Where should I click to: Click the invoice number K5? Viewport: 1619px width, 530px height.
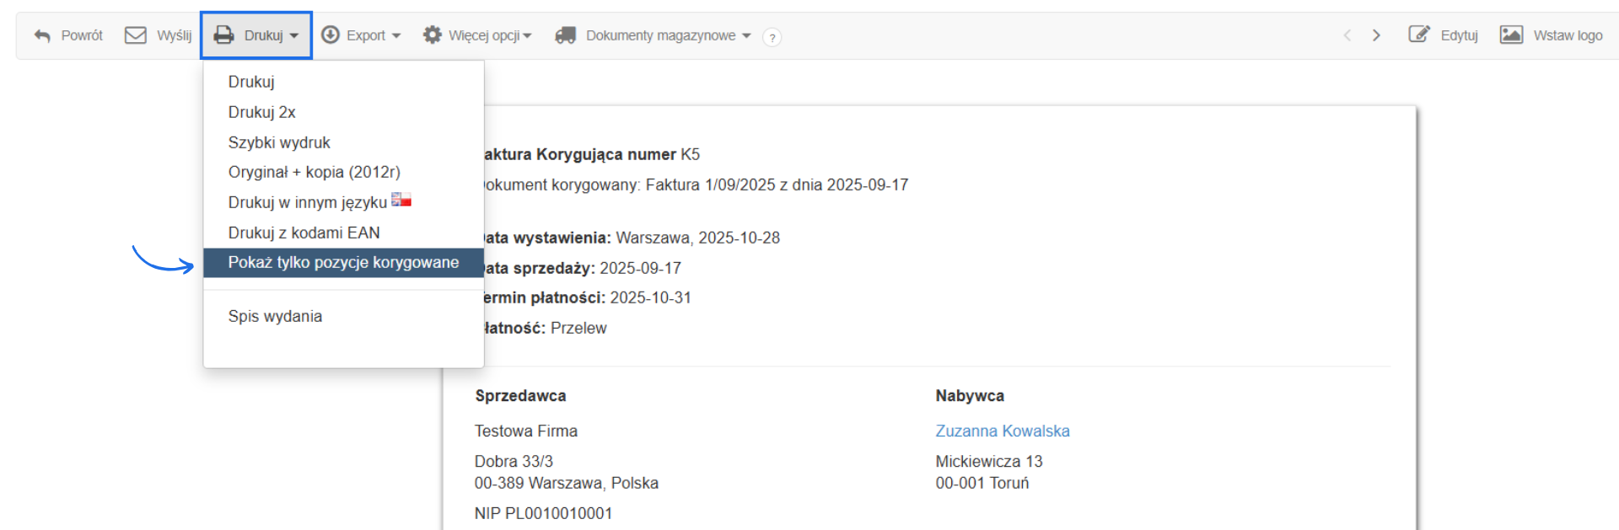tap(690, 154)
